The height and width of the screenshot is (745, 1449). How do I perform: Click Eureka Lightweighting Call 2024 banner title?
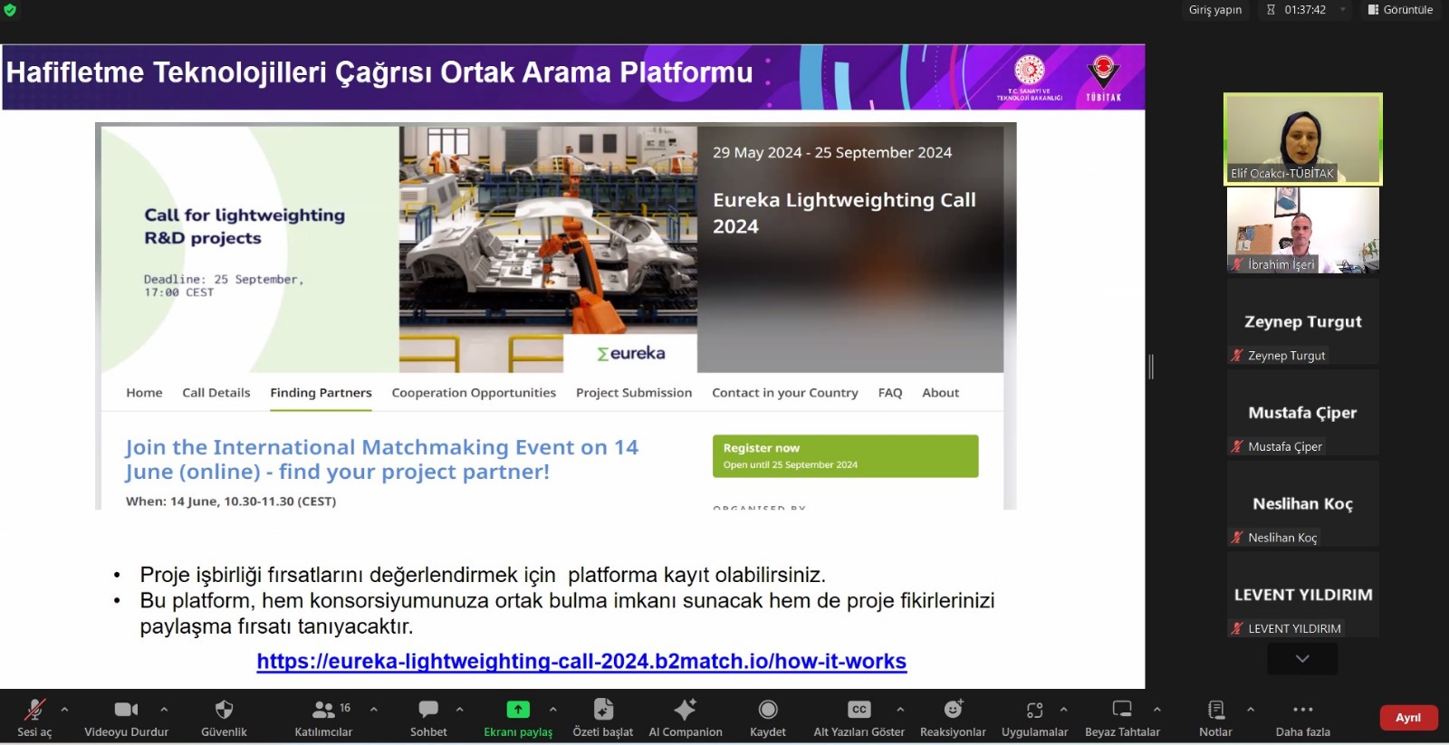tap(844, 213)
